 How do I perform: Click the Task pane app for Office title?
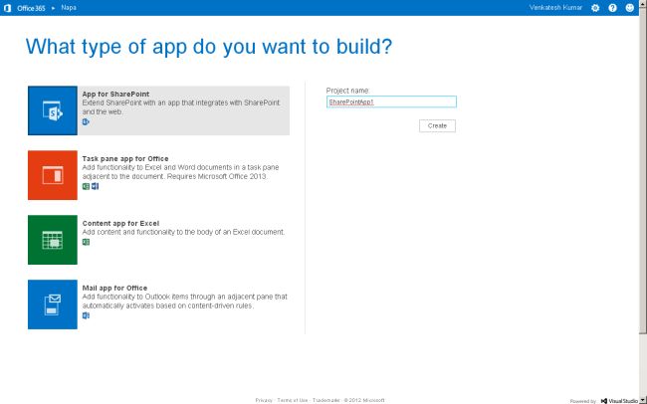(125, 159)
